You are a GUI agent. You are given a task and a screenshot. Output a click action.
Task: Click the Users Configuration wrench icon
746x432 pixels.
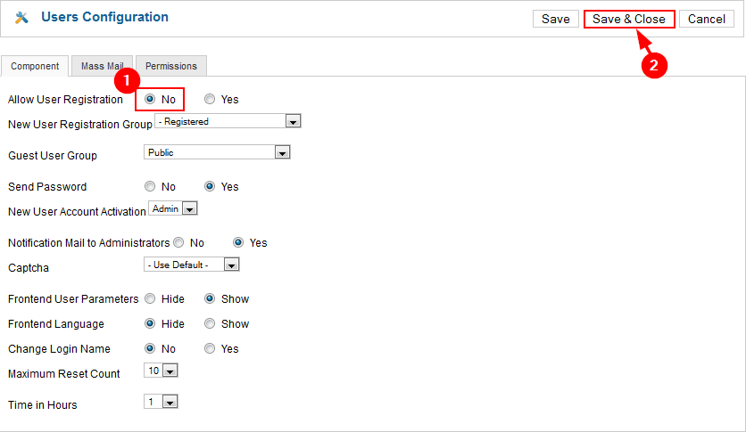22,18
